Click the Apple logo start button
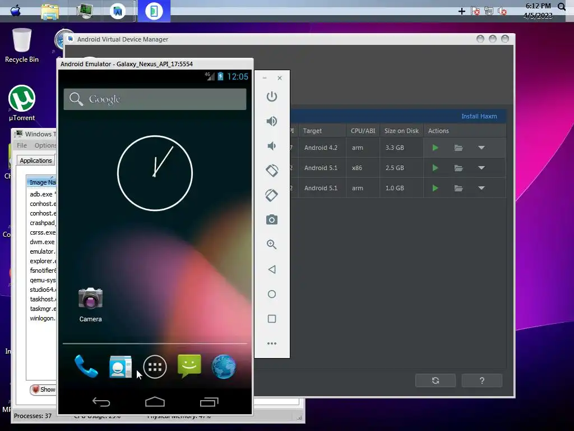Viewport: 574px width, 431px height. 15,11
